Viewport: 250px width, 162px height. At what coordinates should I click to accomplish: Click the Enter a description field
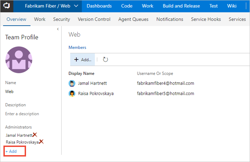click(22, 114)
